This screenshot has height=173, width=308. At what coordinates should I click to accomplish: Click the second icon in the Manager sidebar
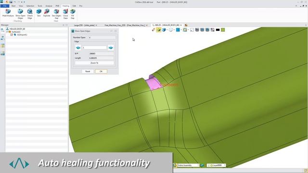(x=2, y=38)
